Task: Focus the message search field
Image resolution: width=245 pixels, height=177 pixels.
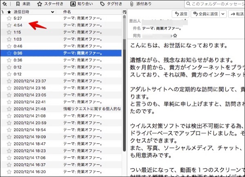Action: point(212,4)
